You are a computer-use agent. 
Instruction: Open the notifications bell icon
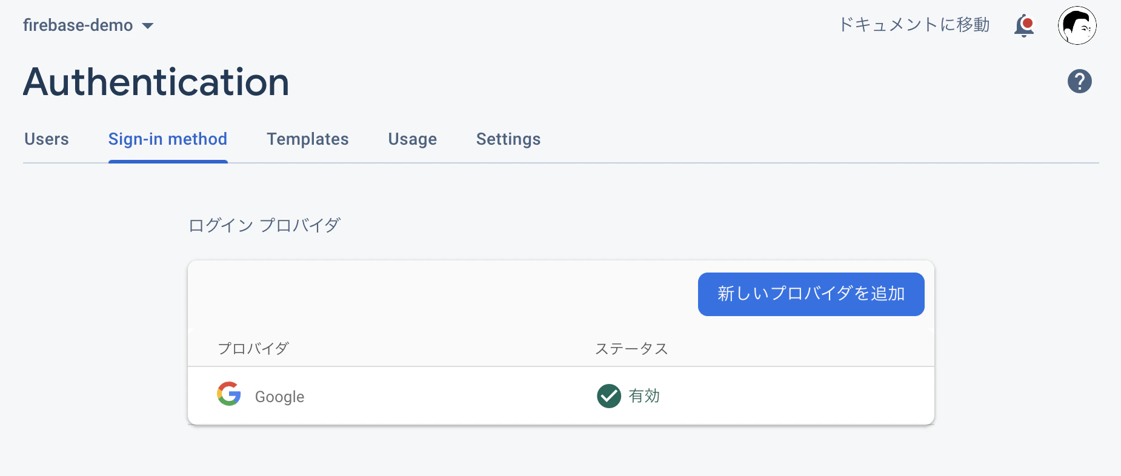click(1023, 25)
